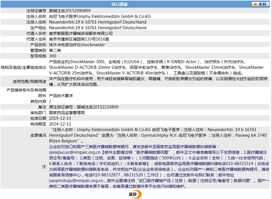Click the 批准日期 field label
Viewport: 272px width, 199px height.
pyautogui.click(x=38, y=119)
